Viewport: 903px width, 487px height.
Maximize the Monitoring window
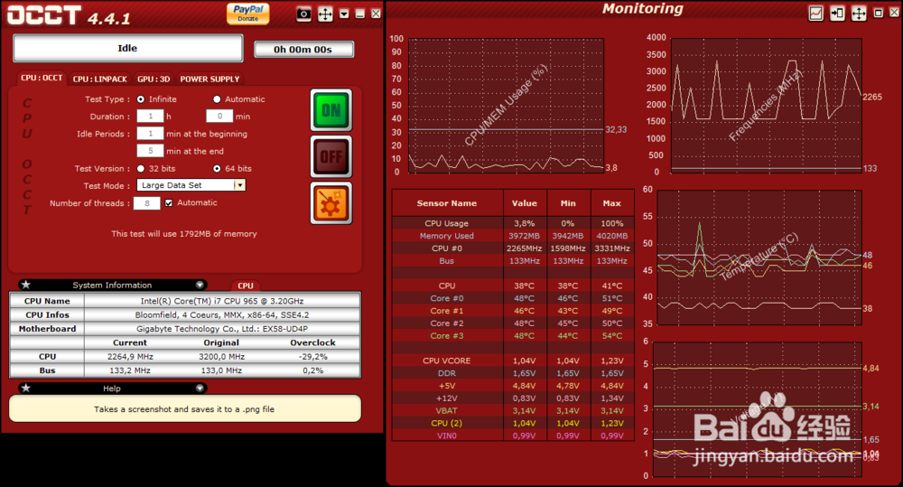tap(879, 13)
